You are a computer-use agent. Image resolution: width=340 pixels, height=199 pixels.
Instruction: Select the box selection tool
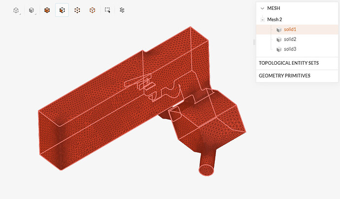click(x=107, y=10)
